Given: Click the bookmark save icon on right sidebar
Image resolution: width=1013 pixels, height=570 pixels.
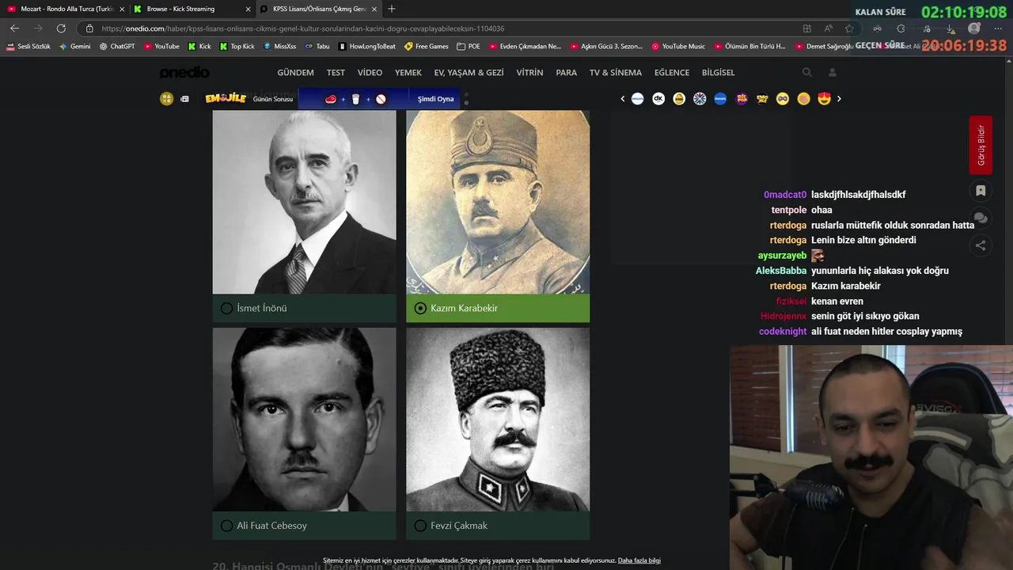Looking at the screenshot, I should (981, 191).
